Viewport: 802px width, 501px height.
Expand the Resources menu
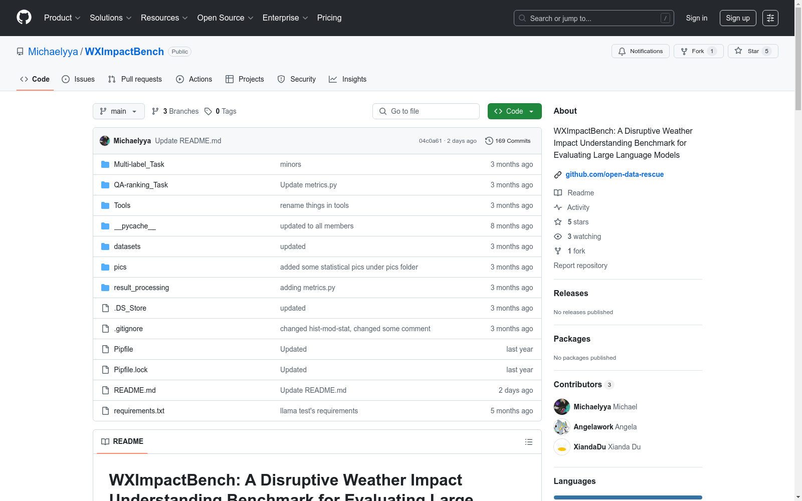(x=164, y=18)
